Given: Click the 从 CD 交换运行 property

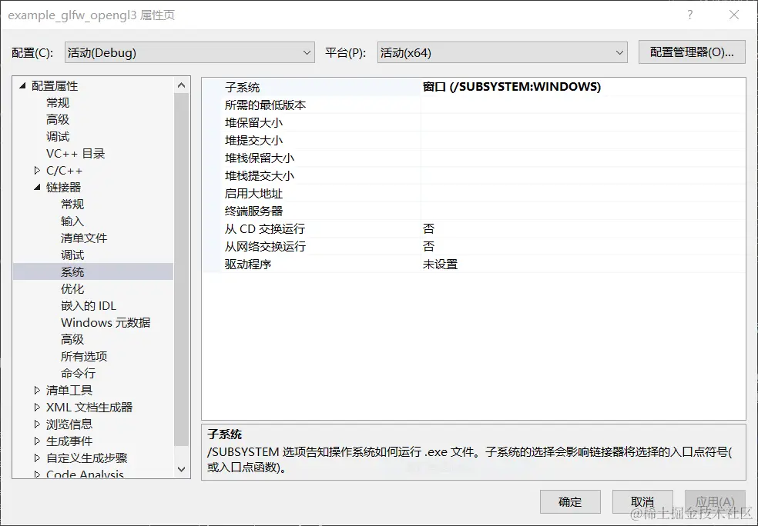Looking at the screenshot, I should coord(265,228).
